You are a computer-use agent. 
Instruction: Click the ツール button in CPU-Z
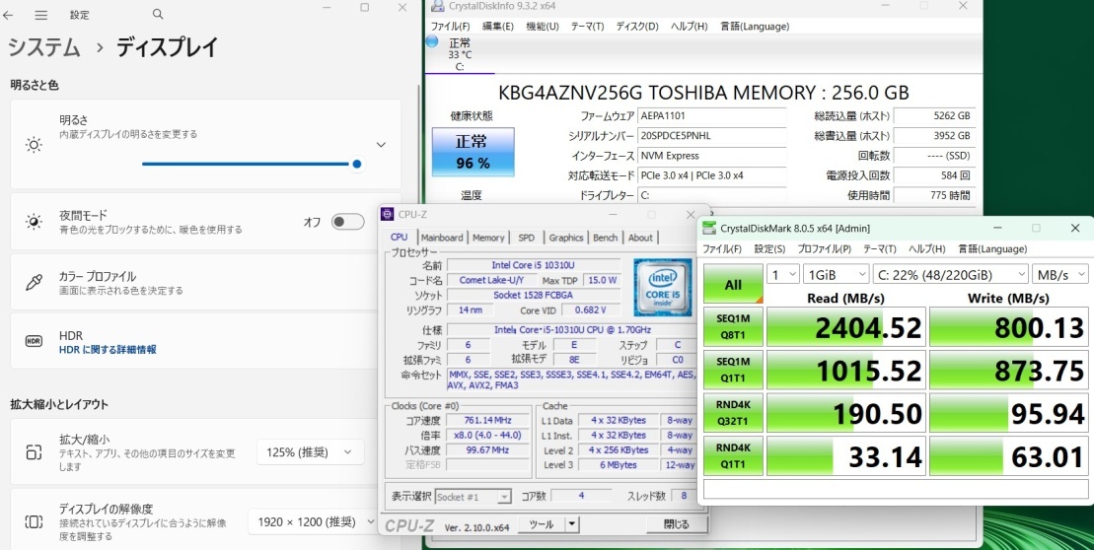pyautogui.click(x=542, y=524)
